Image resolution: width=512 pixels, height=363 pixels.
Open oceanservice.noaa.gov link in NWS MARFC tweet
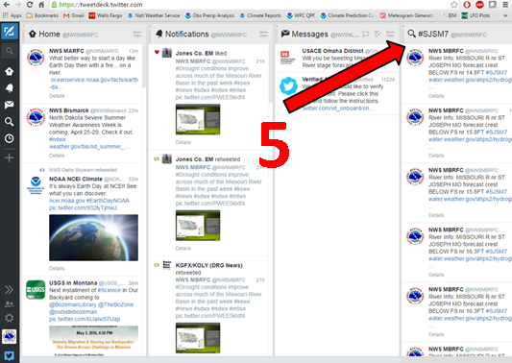[x=94, y=84]
